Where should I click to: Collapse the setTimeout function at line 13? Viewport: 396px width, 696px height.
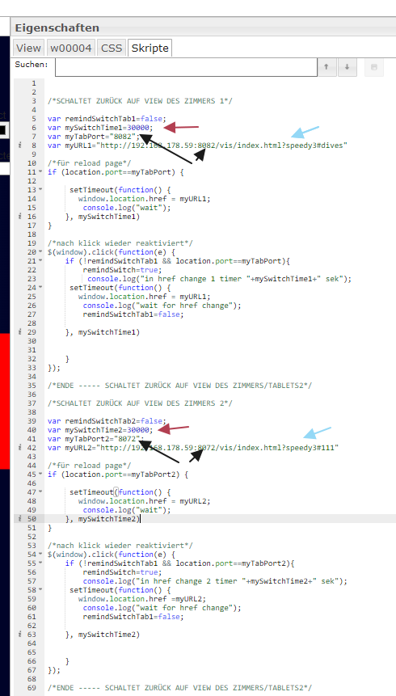(x=41, y=189)
